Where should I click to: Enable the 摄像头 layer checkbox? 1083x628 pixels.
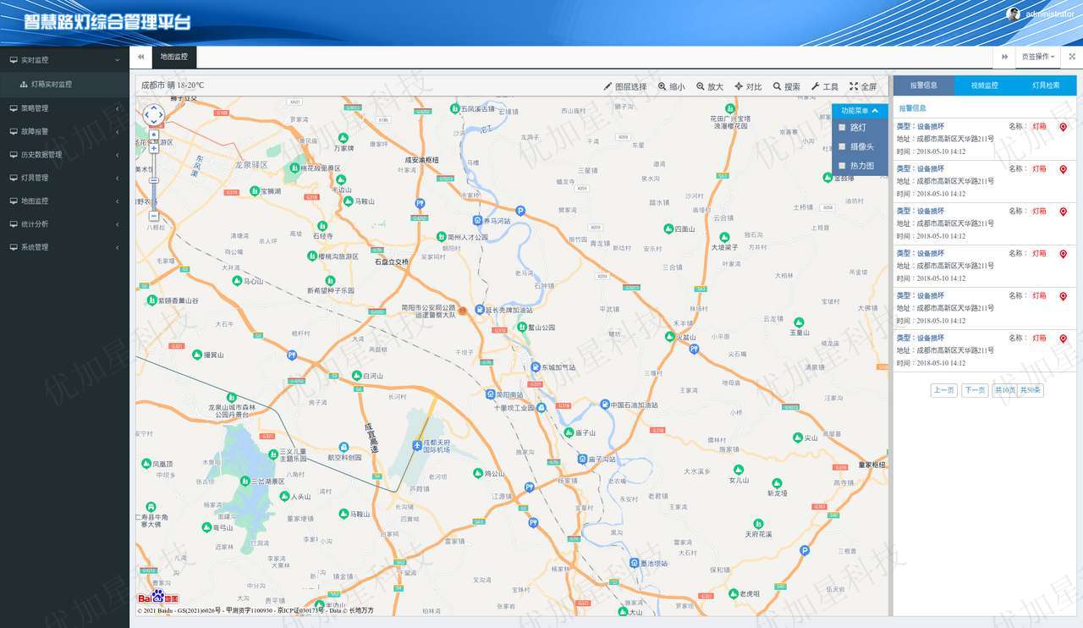(842, 147)
